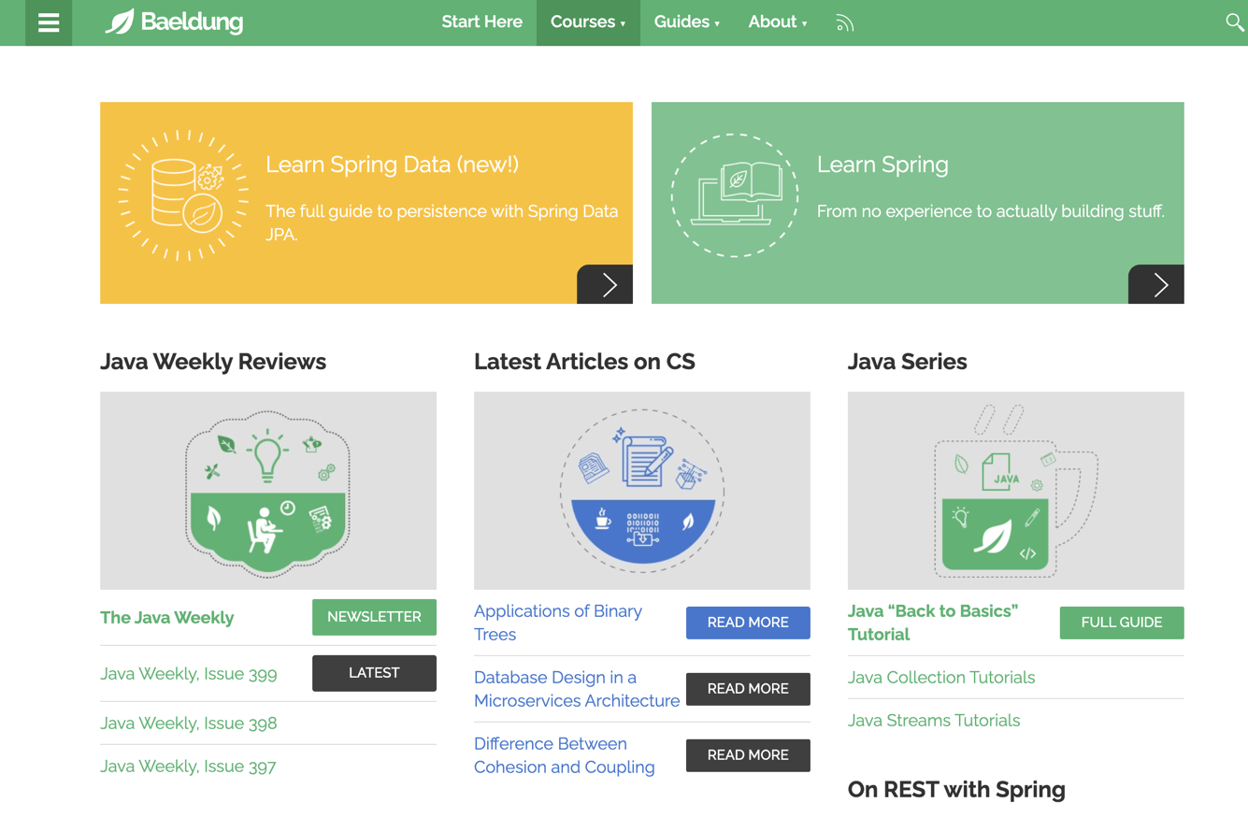Open Java Weekly, Issue 399
The image size is (1248, 817).
point(188,672)
